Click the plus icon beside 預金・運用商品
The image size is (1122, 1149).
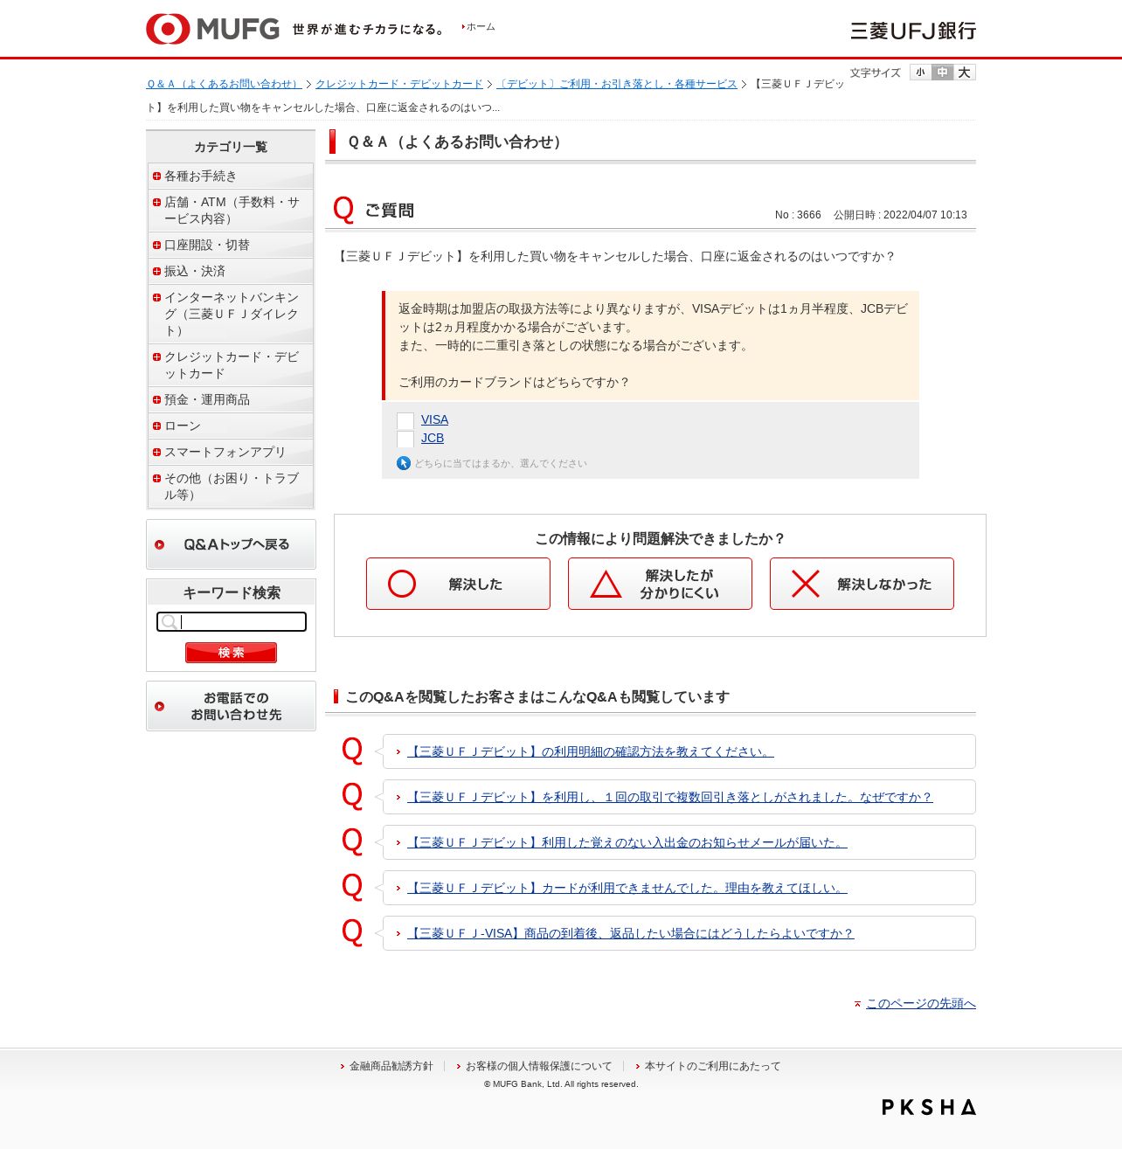157,399
